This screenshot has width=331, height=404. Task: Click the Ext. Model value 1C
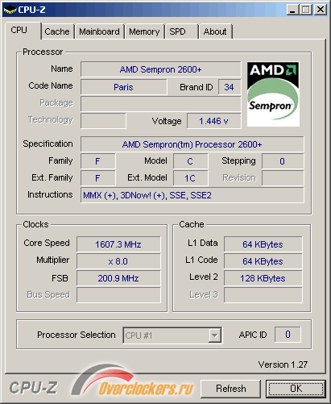pyautogui.click(x=190, y=178)
